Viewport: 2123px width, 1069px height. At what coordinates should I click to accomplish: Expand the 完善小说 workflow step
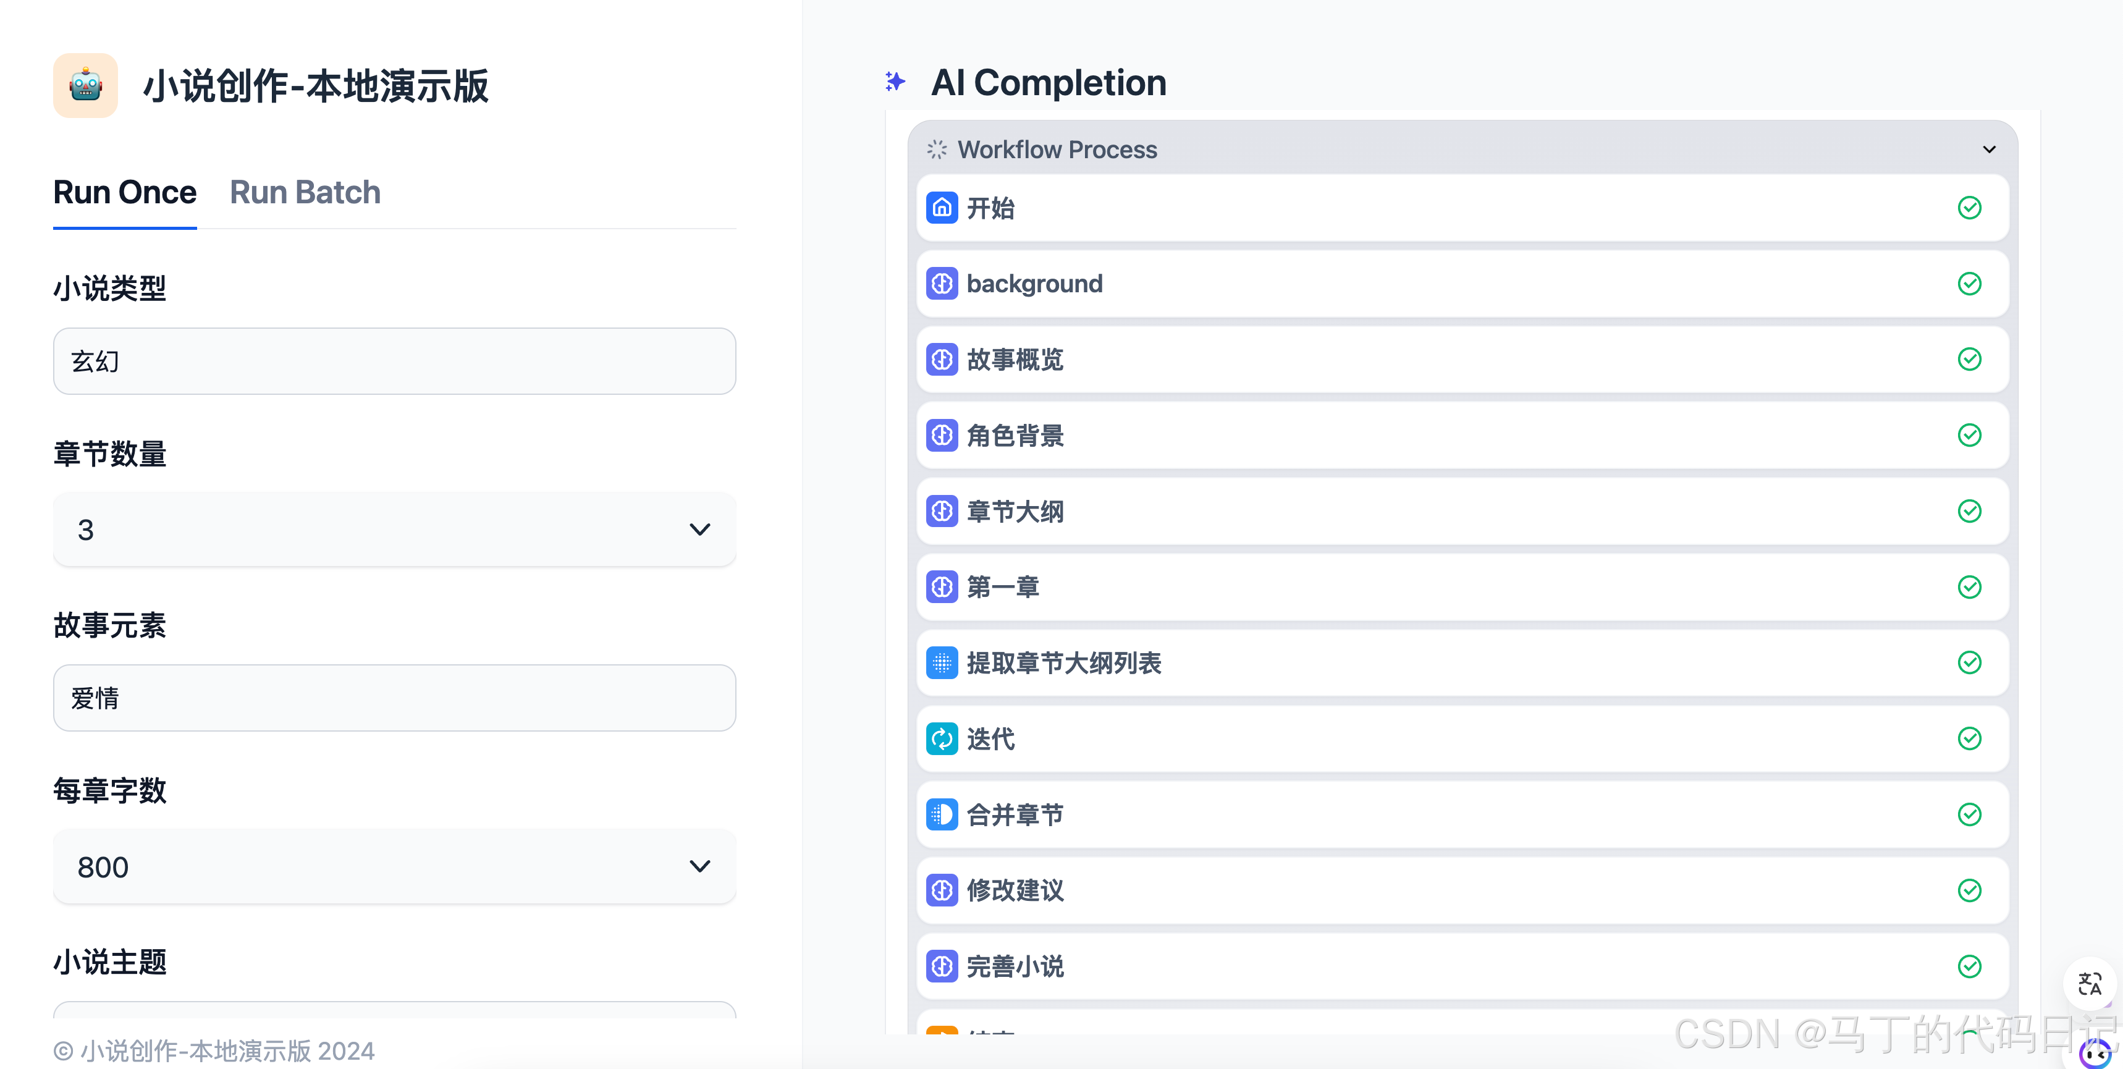click(1462, 966)
